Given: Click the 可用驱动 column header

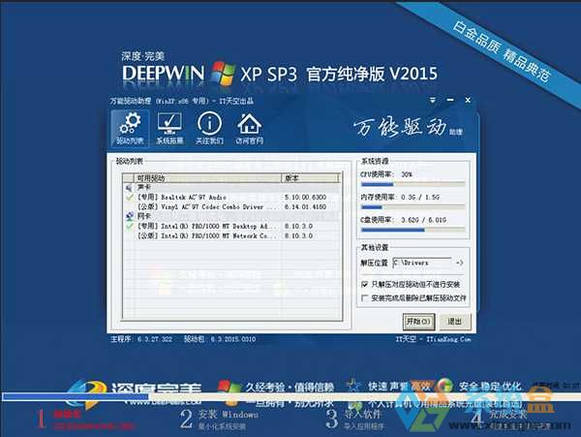Looking at the screenshot, I should tap(207, 178).
